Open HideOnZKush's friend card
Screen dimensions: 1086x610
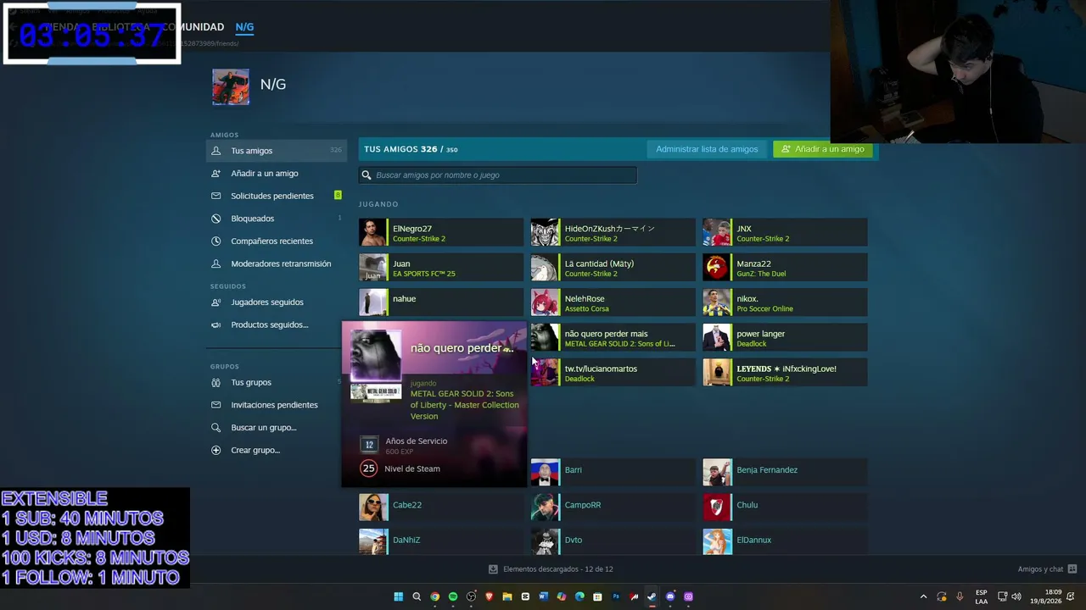tap(613, 233)
